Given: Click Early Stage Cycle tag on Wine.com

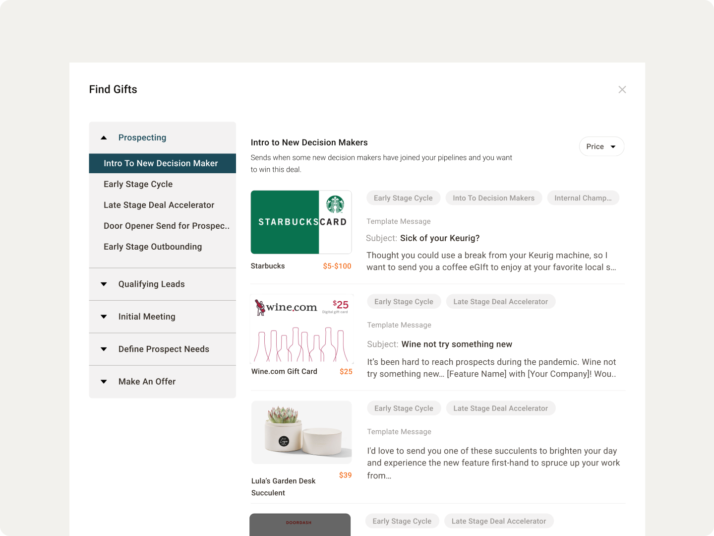Looking at the screenshot, I should point(404,302).
